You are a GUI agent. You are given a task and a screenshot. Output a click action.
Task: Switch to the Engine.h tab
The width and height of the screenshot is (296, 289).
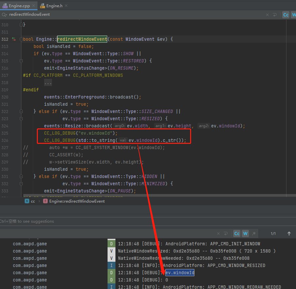pos(54,6)
